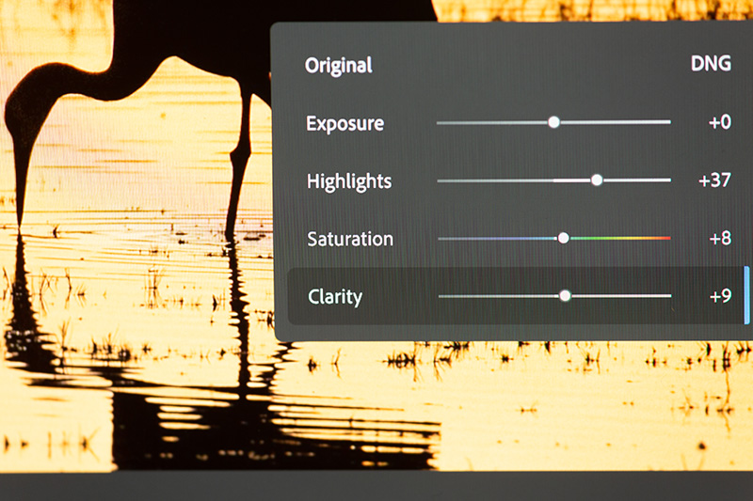Select the Highlights adjustment label
This screenshot has height=501, width=753.
tap(349, 181)
